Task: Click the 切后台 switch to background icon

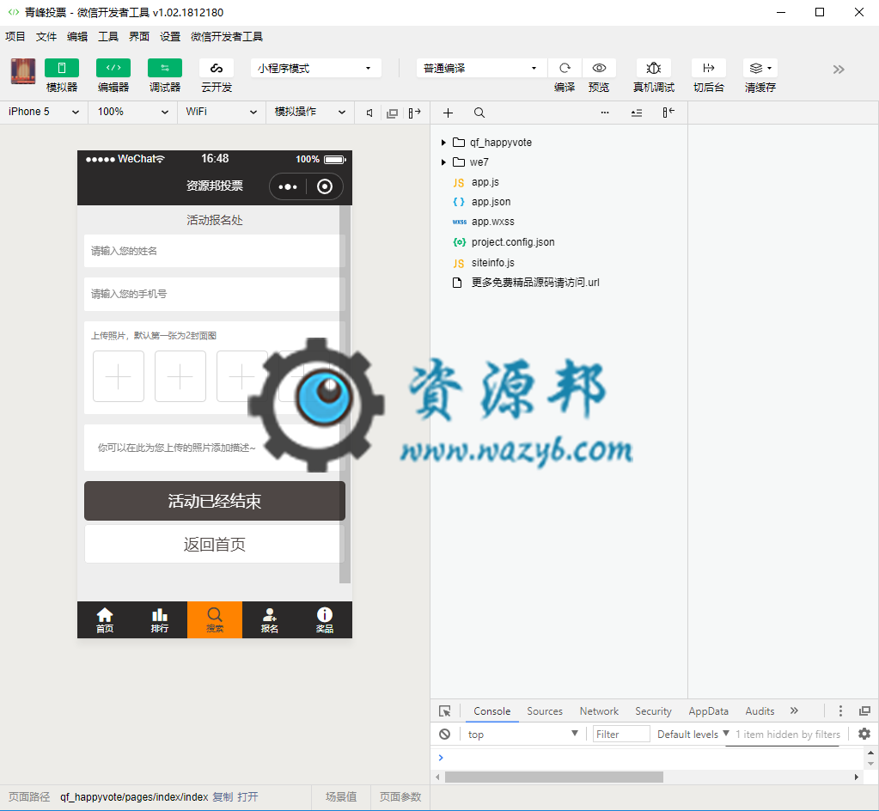Action: (x=709, y=68)
